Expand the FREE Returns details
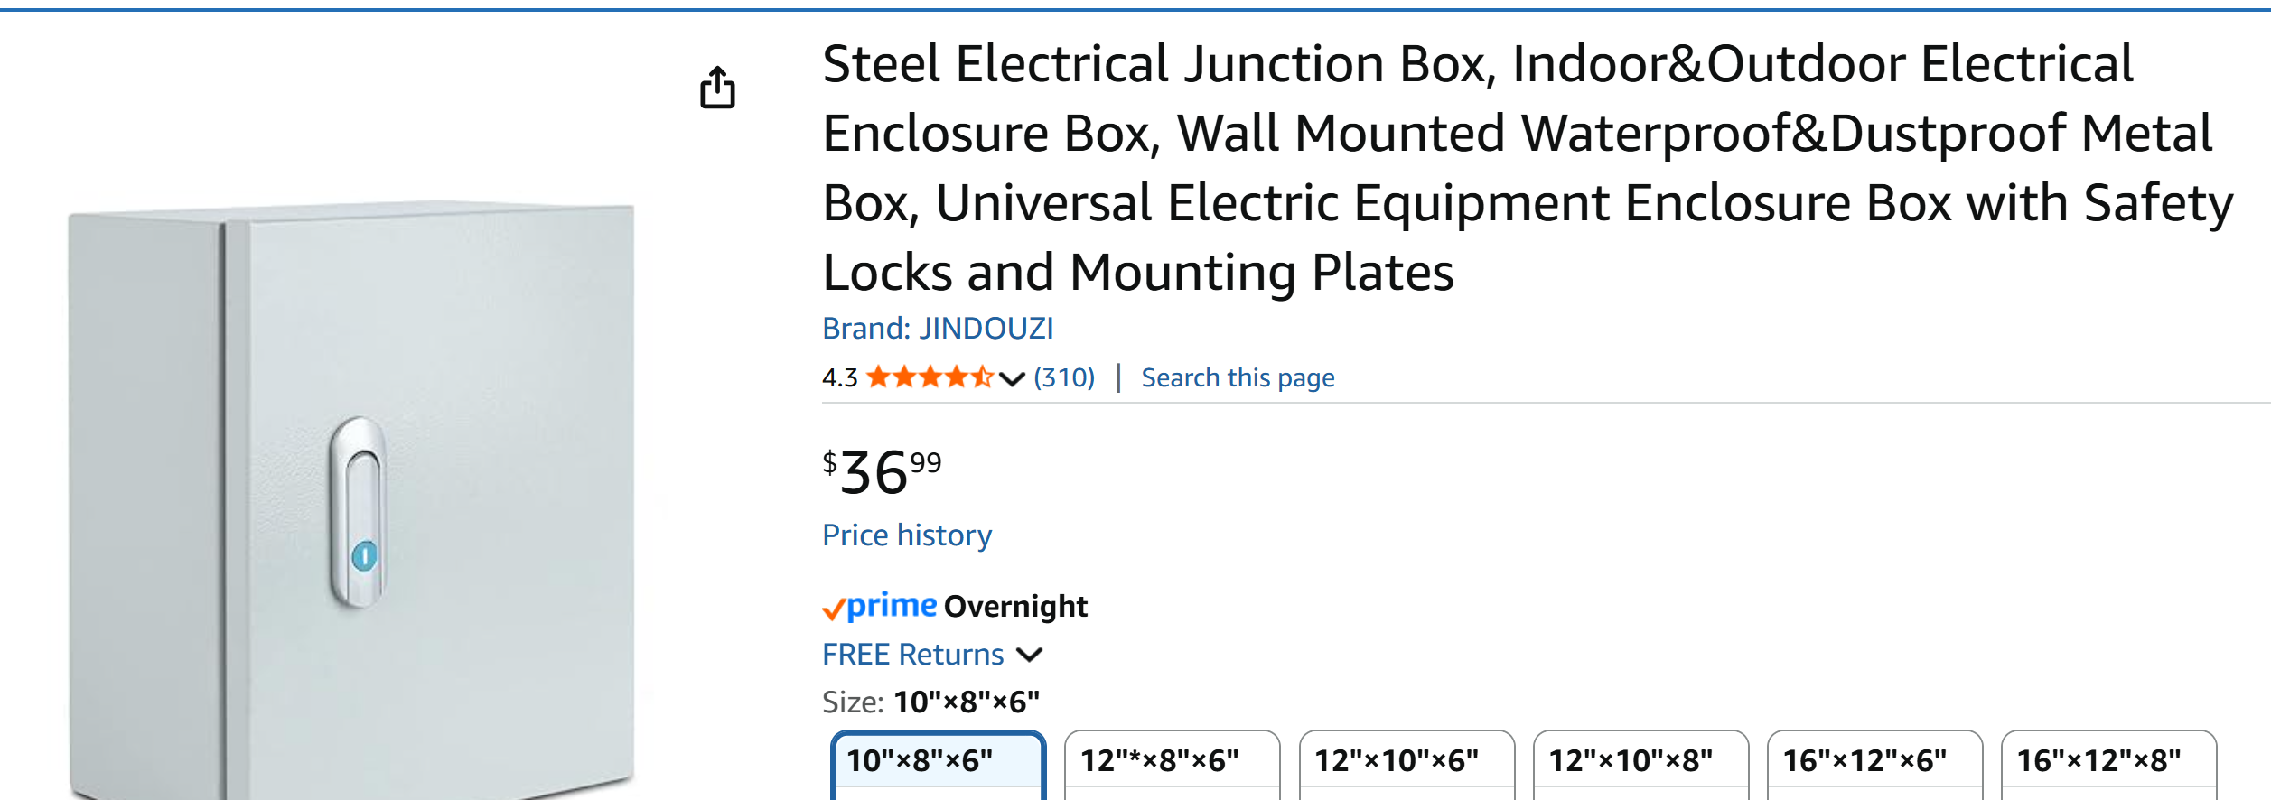 1029,655
